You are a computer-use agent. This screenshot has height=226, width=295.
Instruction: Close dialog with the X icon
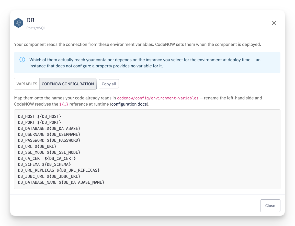point(274,23)
